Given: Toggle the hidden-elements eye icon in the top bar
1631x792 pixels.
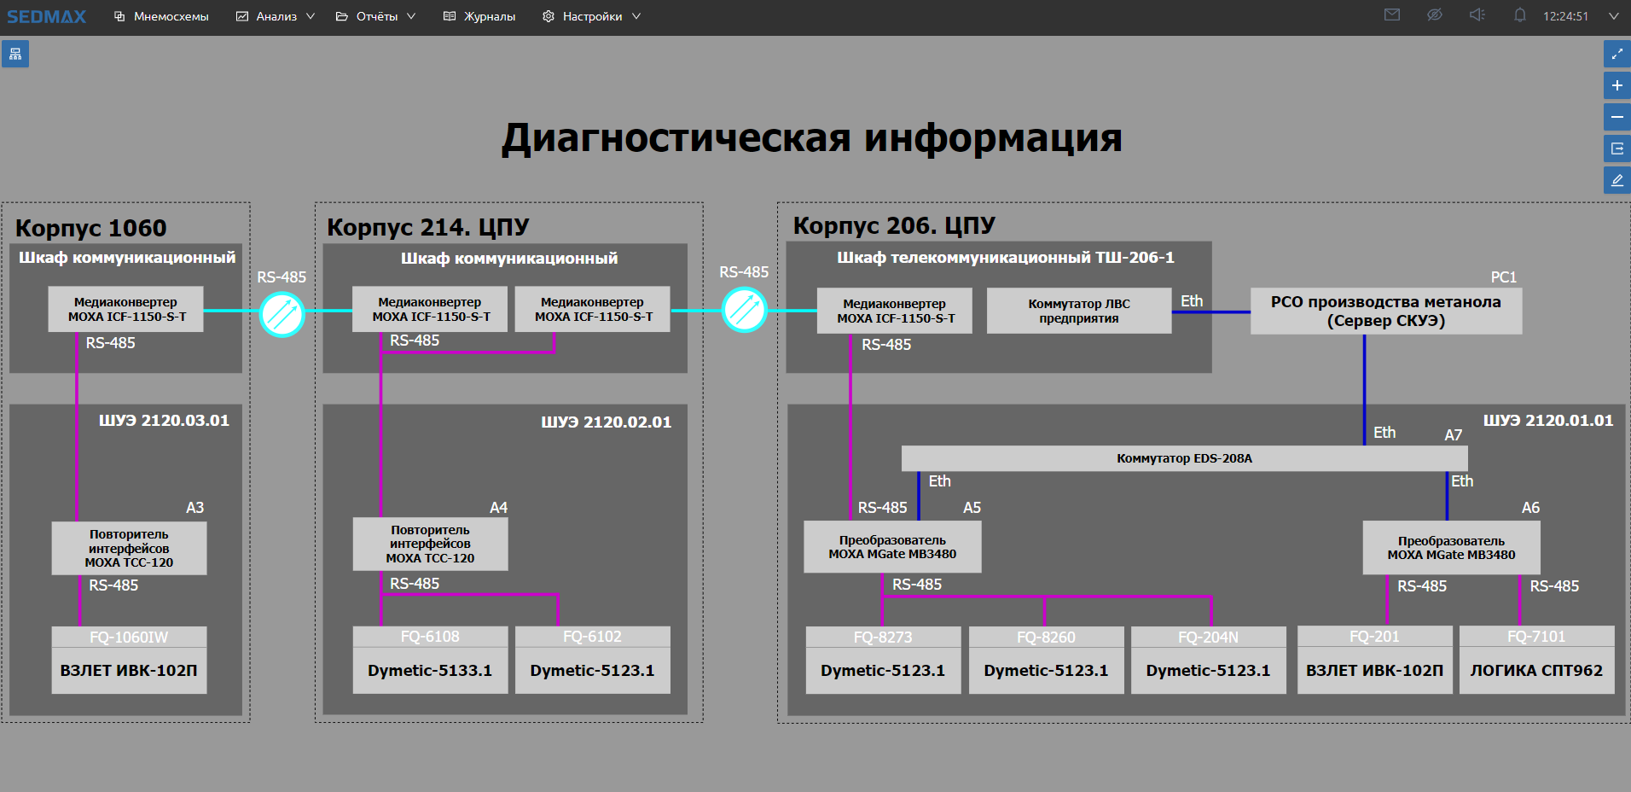Looking at the screenshot, I should coord(1434,15).
